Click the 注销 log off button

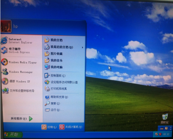(x=49, y=127)
